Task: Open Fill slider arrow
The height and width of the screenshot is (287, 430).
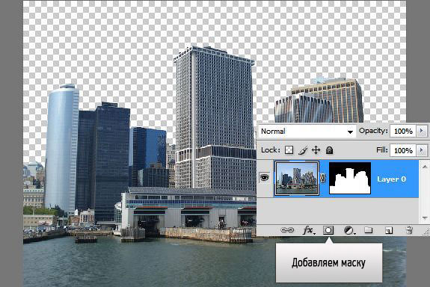Action: pyautogui.click(x=422, y=150)
